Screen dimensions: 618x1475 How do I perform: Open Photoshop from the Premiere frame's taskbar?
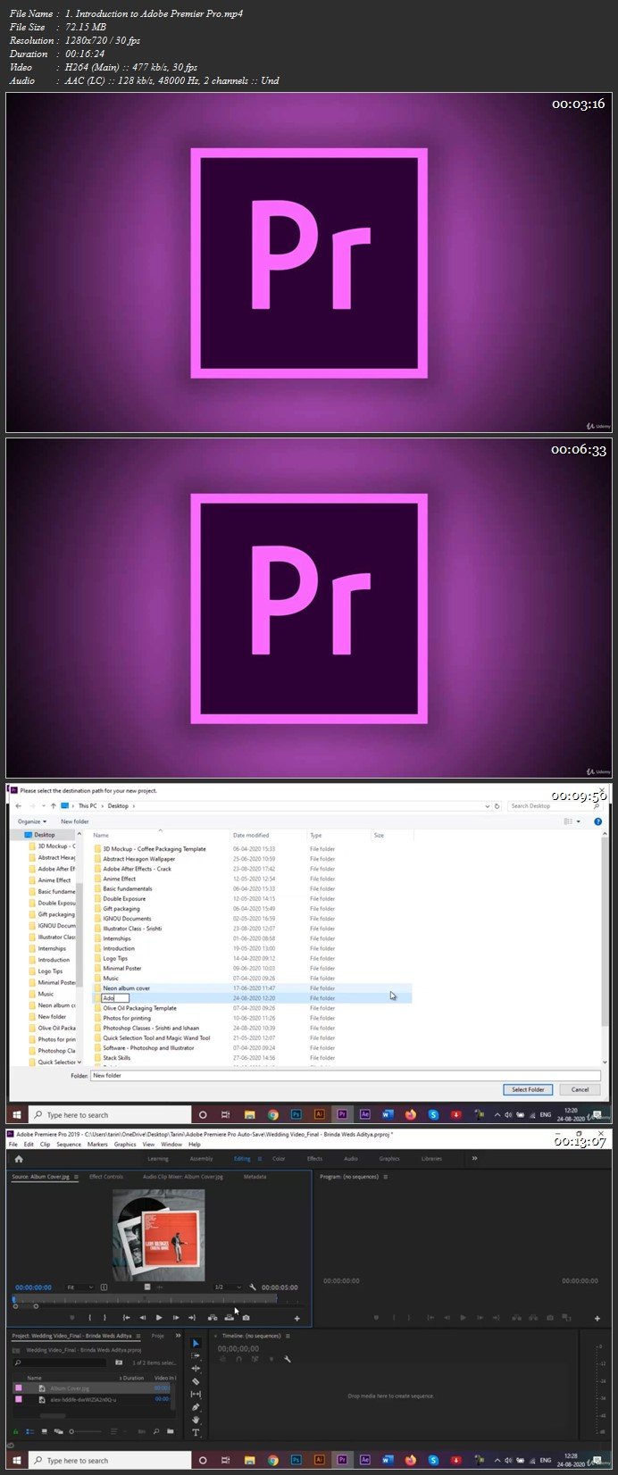point(296,1461)
